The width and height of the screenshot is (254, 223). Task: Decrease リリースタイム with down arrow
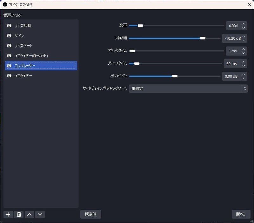point(244,66)
